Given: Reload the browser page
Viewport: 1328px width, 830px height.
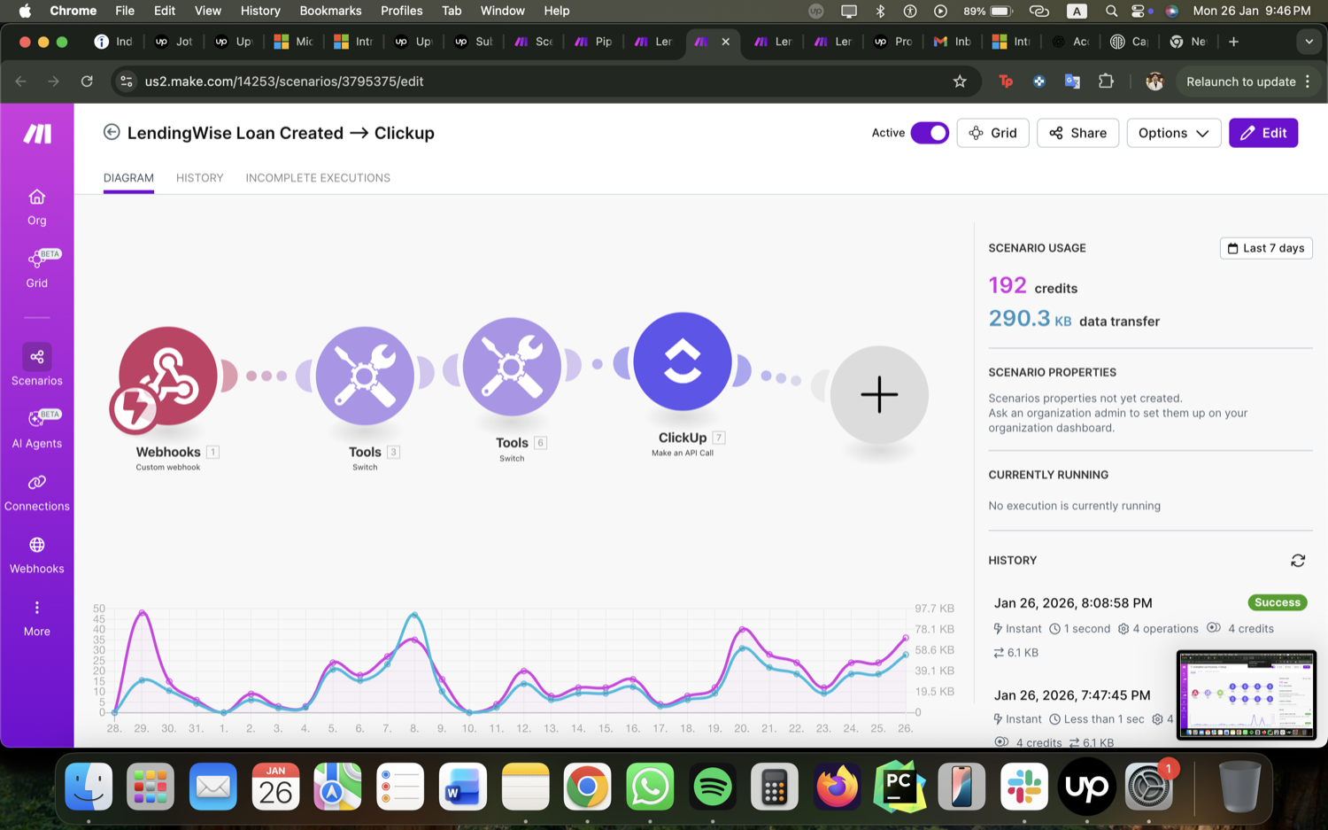Looking at the screenshot, I should pos(87,81).
